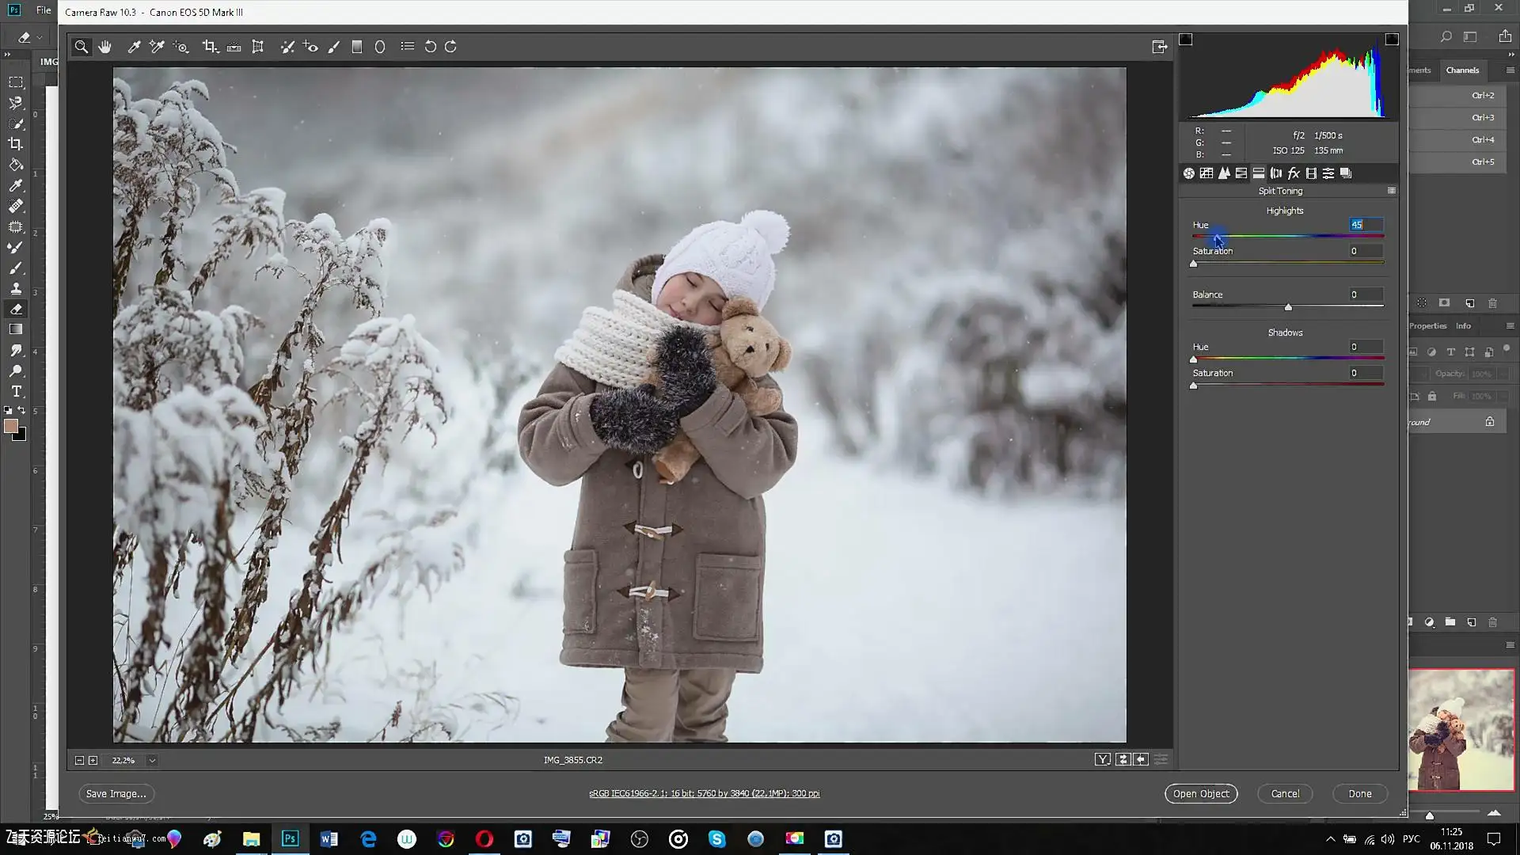The width and height of the screenshot is (1520, 855).
Task: Toggle highlight clipping warning in histogram
Action: click(1392, 40)
